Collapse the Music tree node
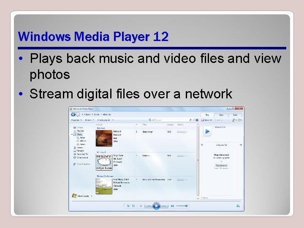 point(72,134)
